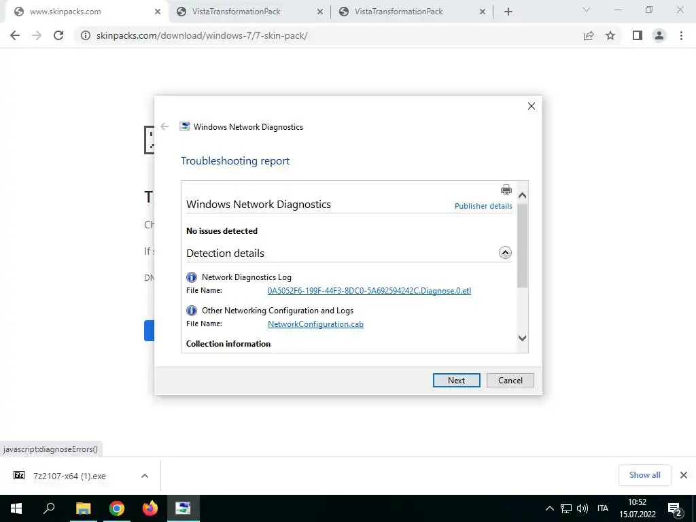Open network status tray icon
Viewport: 696px width, 522px height.
566,508
